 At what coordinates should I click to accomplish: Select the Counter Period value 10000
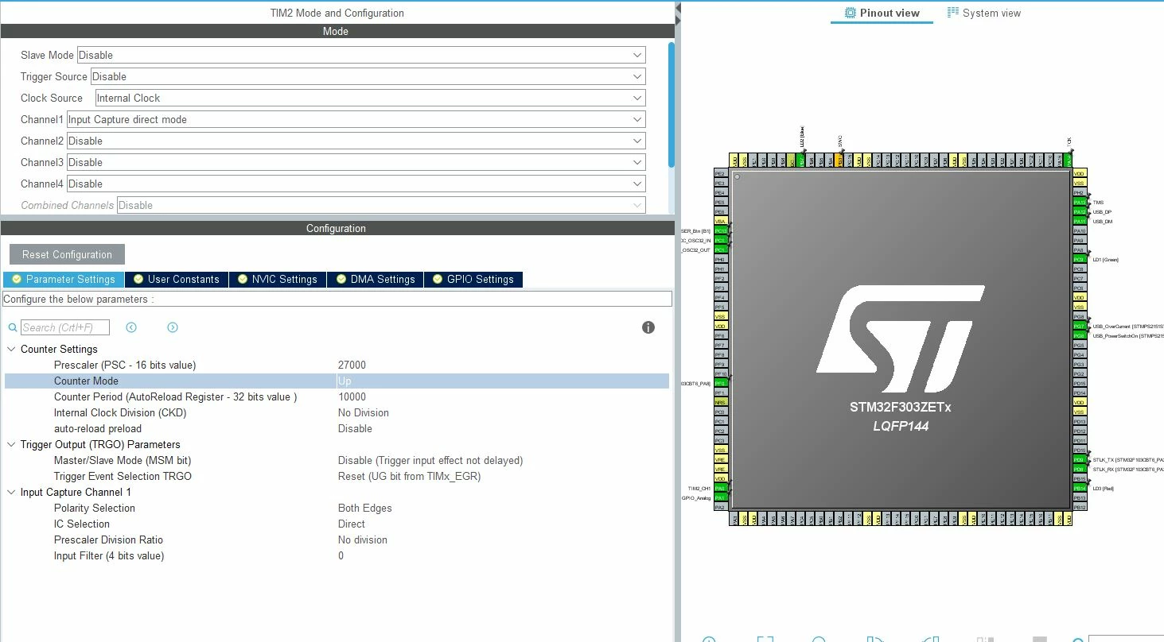tap(352, 396)
